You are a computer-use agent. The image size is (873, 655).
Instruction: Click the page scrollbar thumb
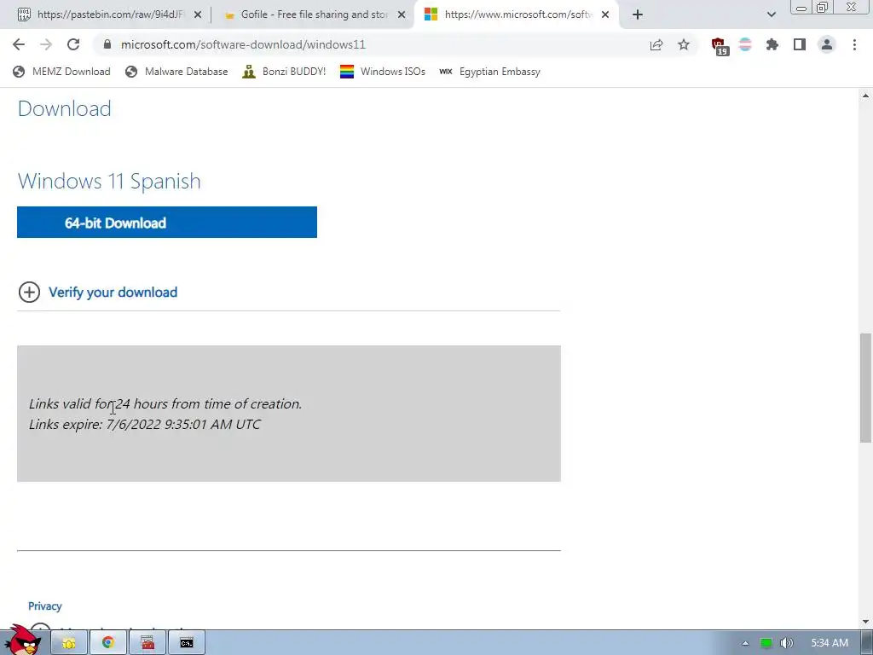(865, 388)
